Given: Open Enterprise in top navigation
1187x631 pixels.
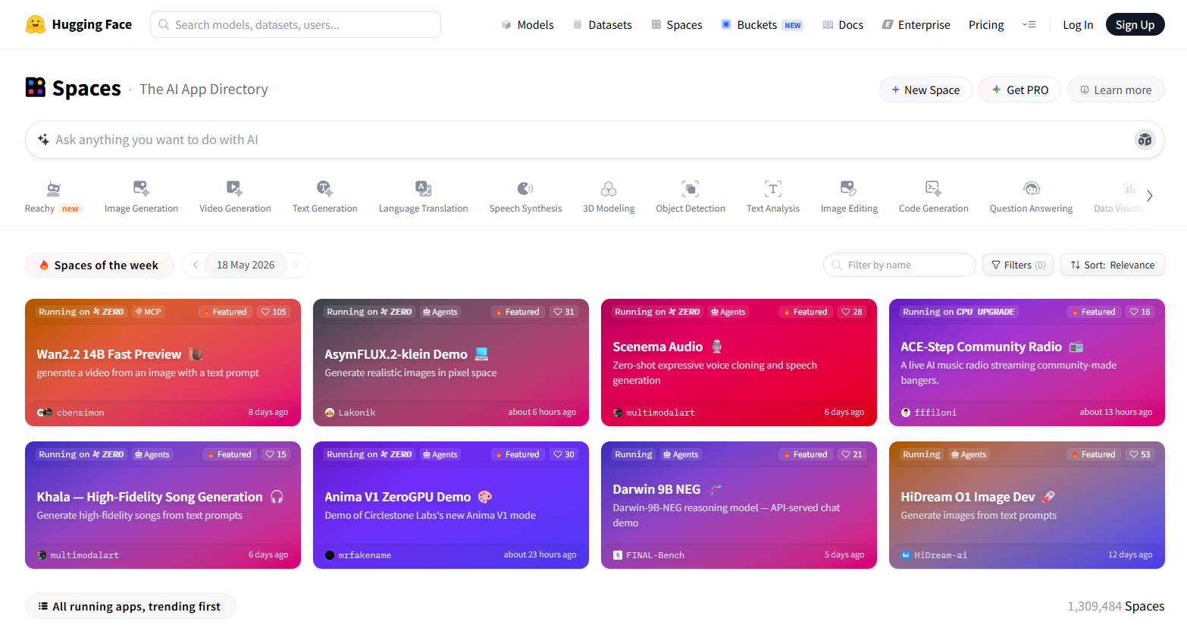Looking at the screenshot, I should (916, 25).
